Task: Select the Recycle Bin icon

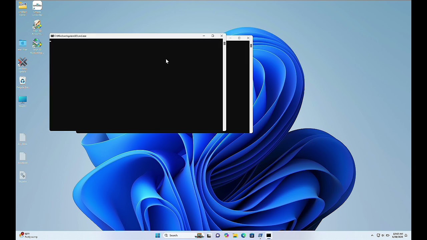Action: (x=22, y=83)
